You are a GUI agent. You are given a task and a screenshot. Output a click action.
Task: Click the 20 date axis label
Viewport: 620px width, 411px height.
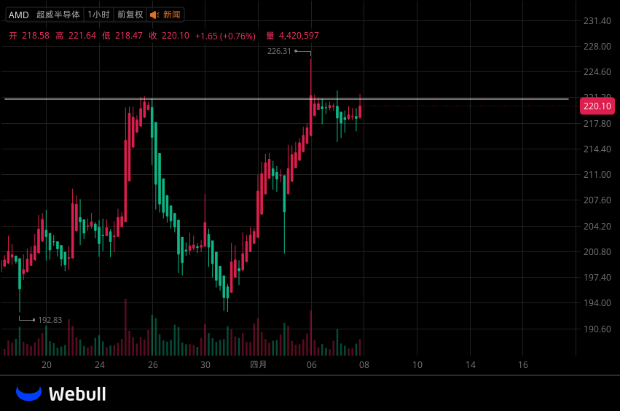pos(47,364)
